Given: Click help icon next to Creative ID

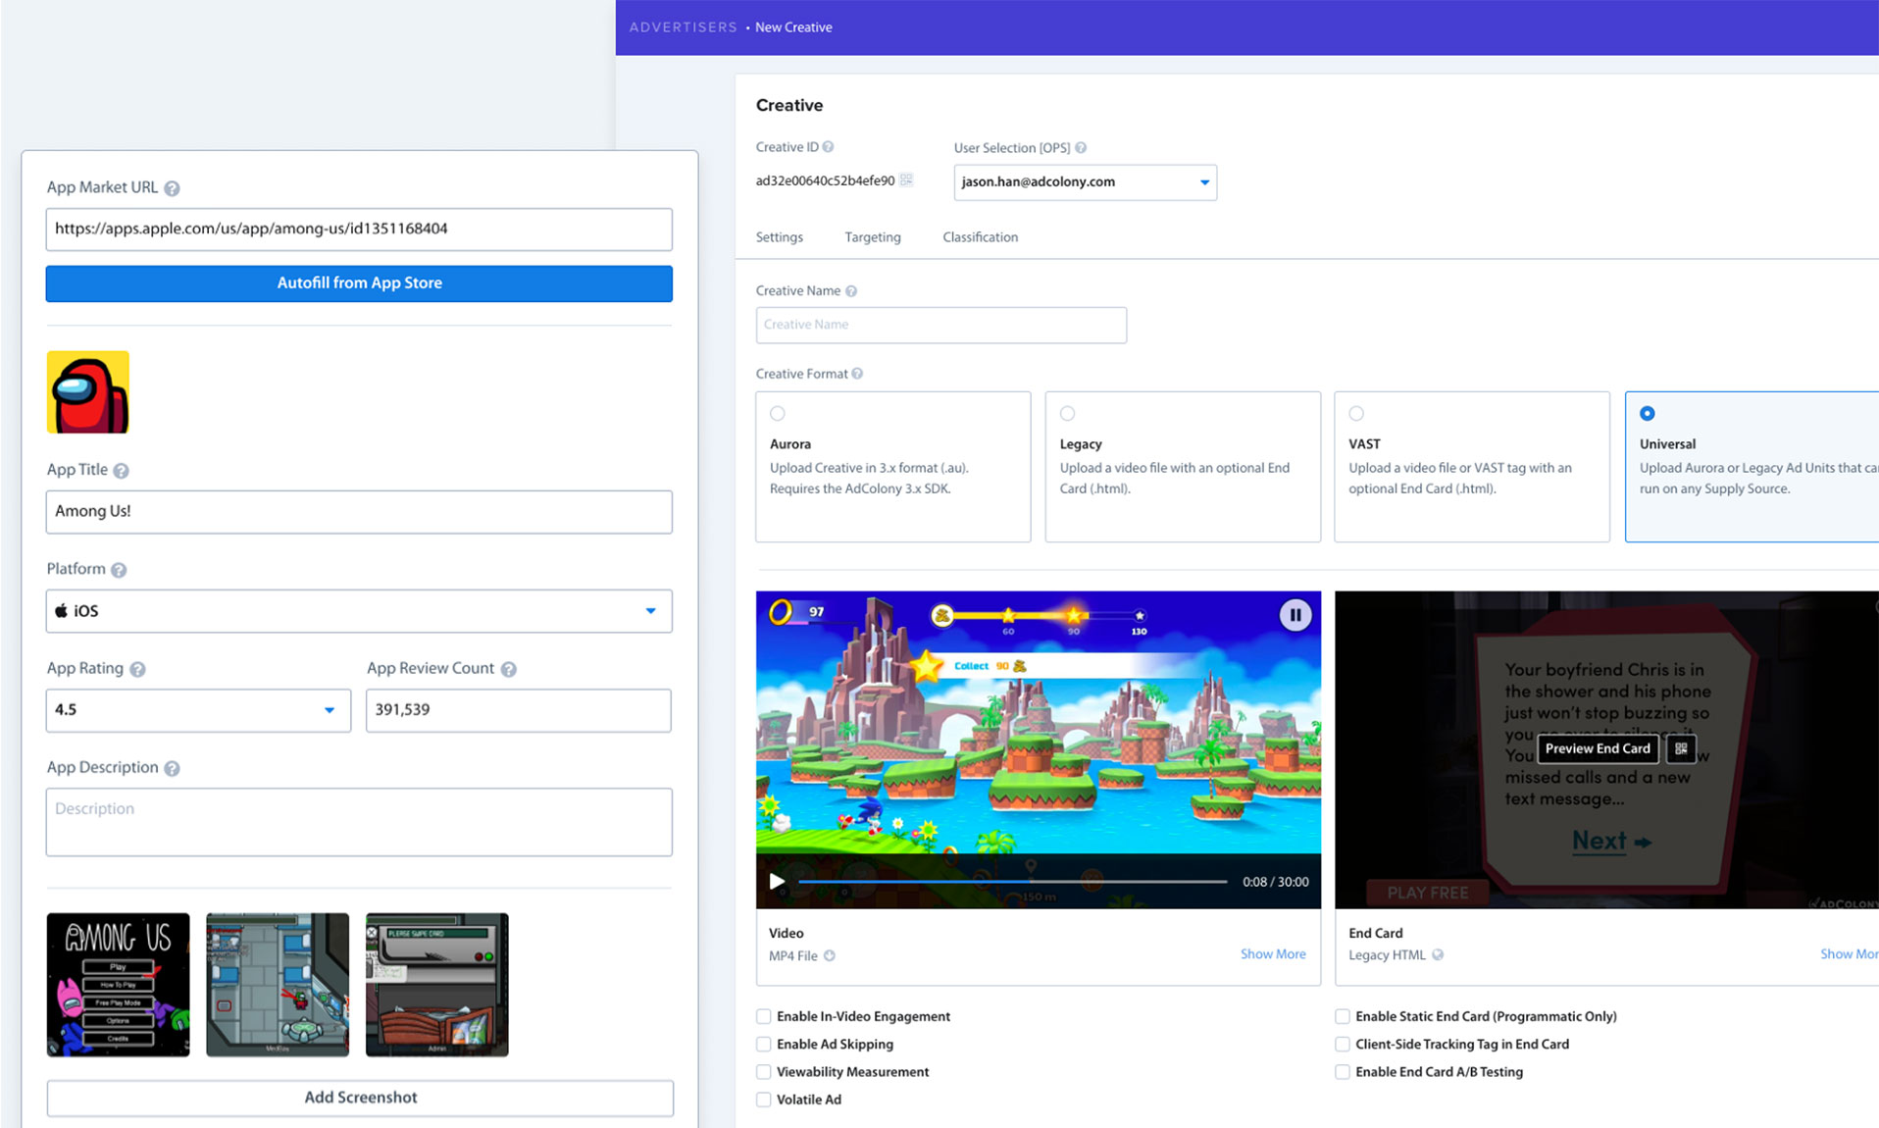Looking at the screenshot, I should 828,147.
